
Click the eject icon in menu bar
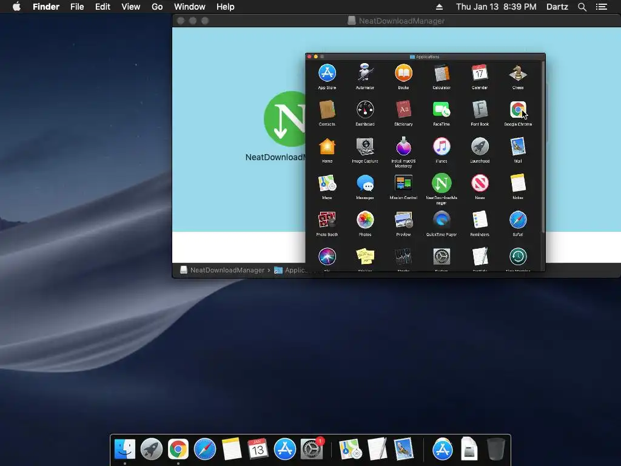click(x=439, y=7)
